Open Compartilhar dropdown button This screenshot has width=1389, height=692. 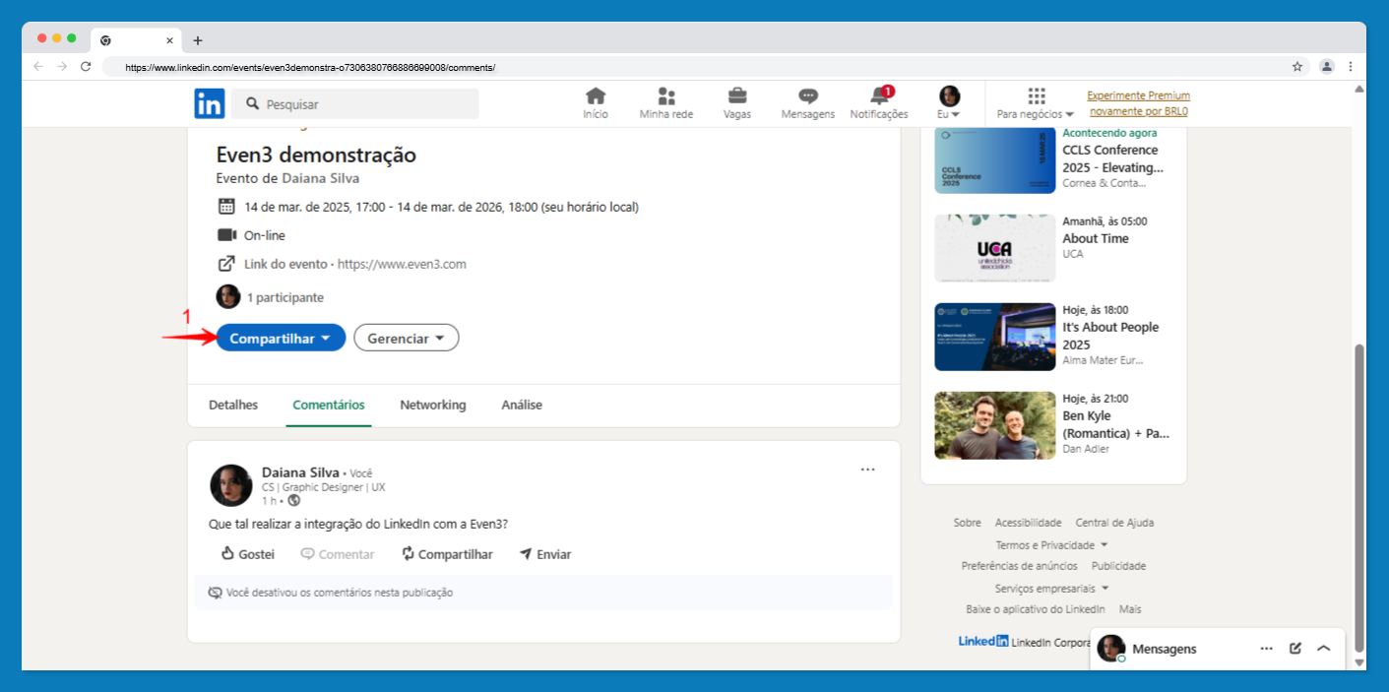pos(281,338)
